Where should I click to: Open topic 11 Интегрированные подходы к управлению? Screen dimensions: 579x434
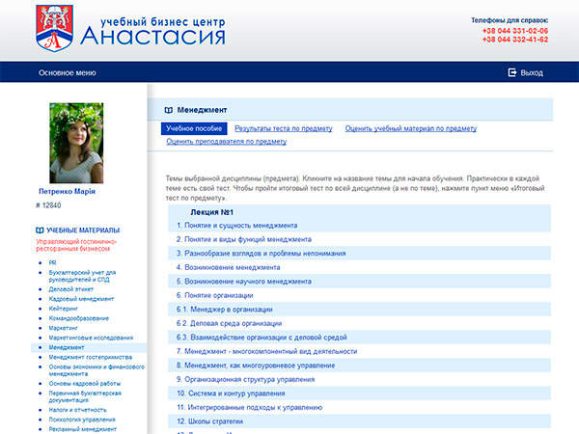tap(249, 407)
